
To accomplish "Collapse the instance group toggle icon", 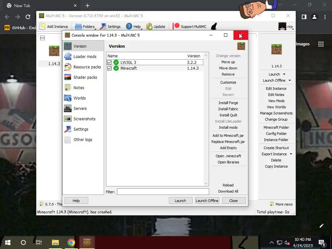I will [42, 38].
